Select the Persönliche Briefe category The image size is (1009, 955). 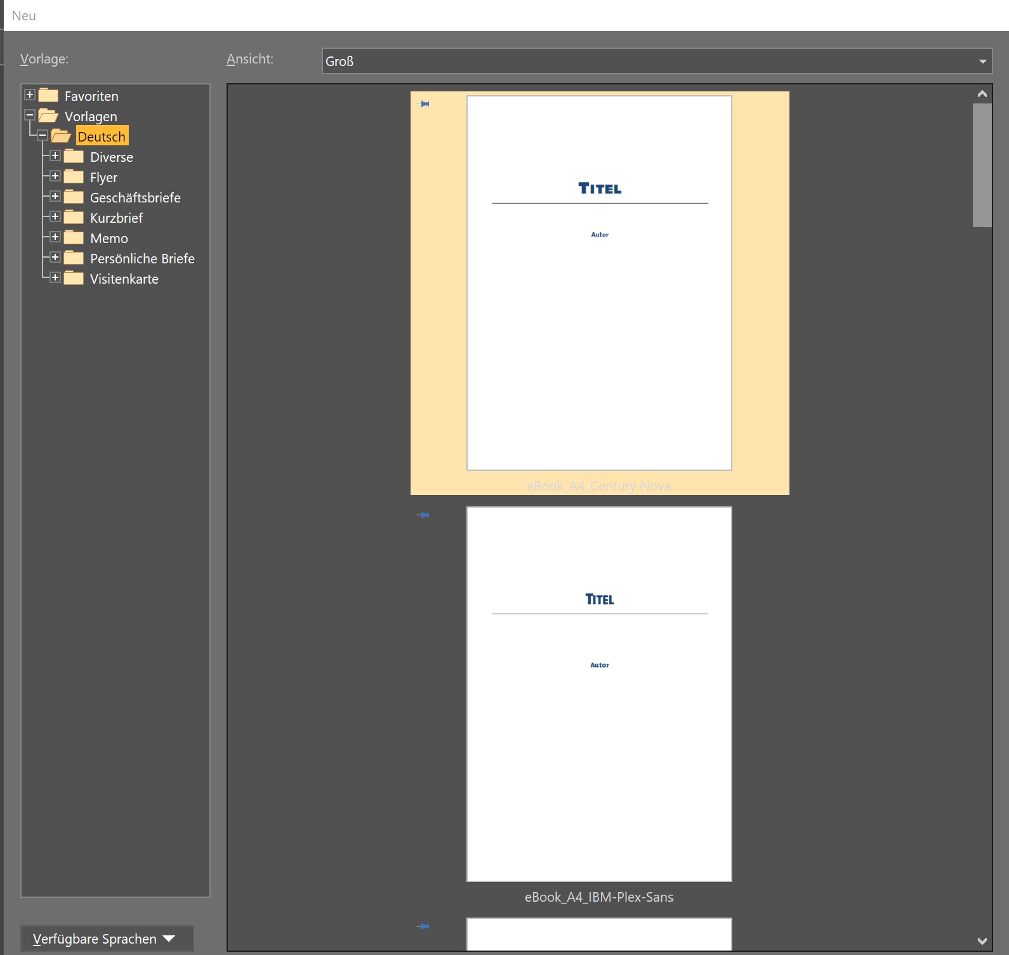[142, 258]
